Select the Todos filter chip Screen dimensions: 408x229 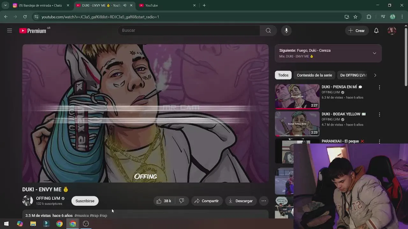pos(283,75)
